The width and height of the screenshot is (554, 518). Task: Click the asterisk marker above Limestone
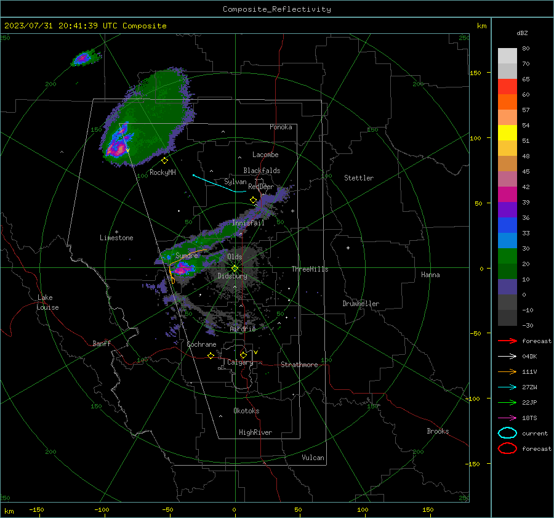(116, 232)
